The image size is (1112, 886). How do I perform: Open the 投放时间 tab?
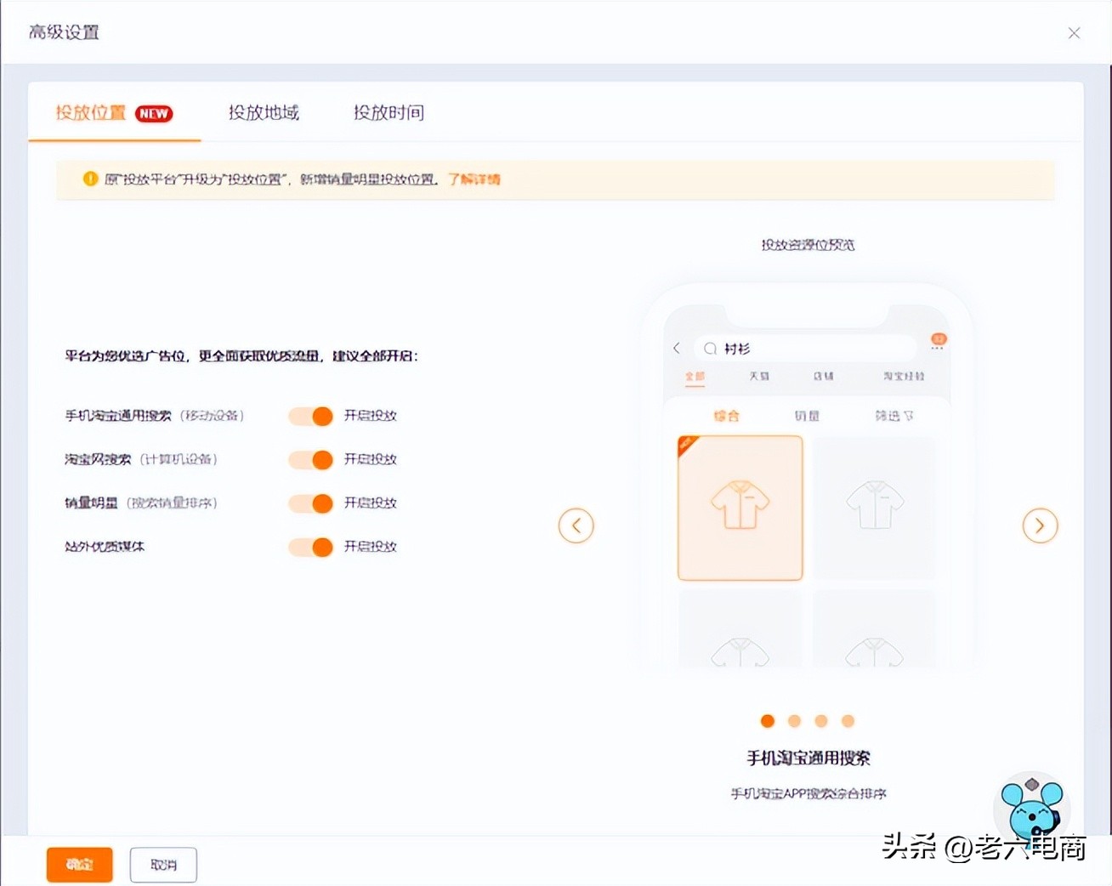tap(388, 113)
